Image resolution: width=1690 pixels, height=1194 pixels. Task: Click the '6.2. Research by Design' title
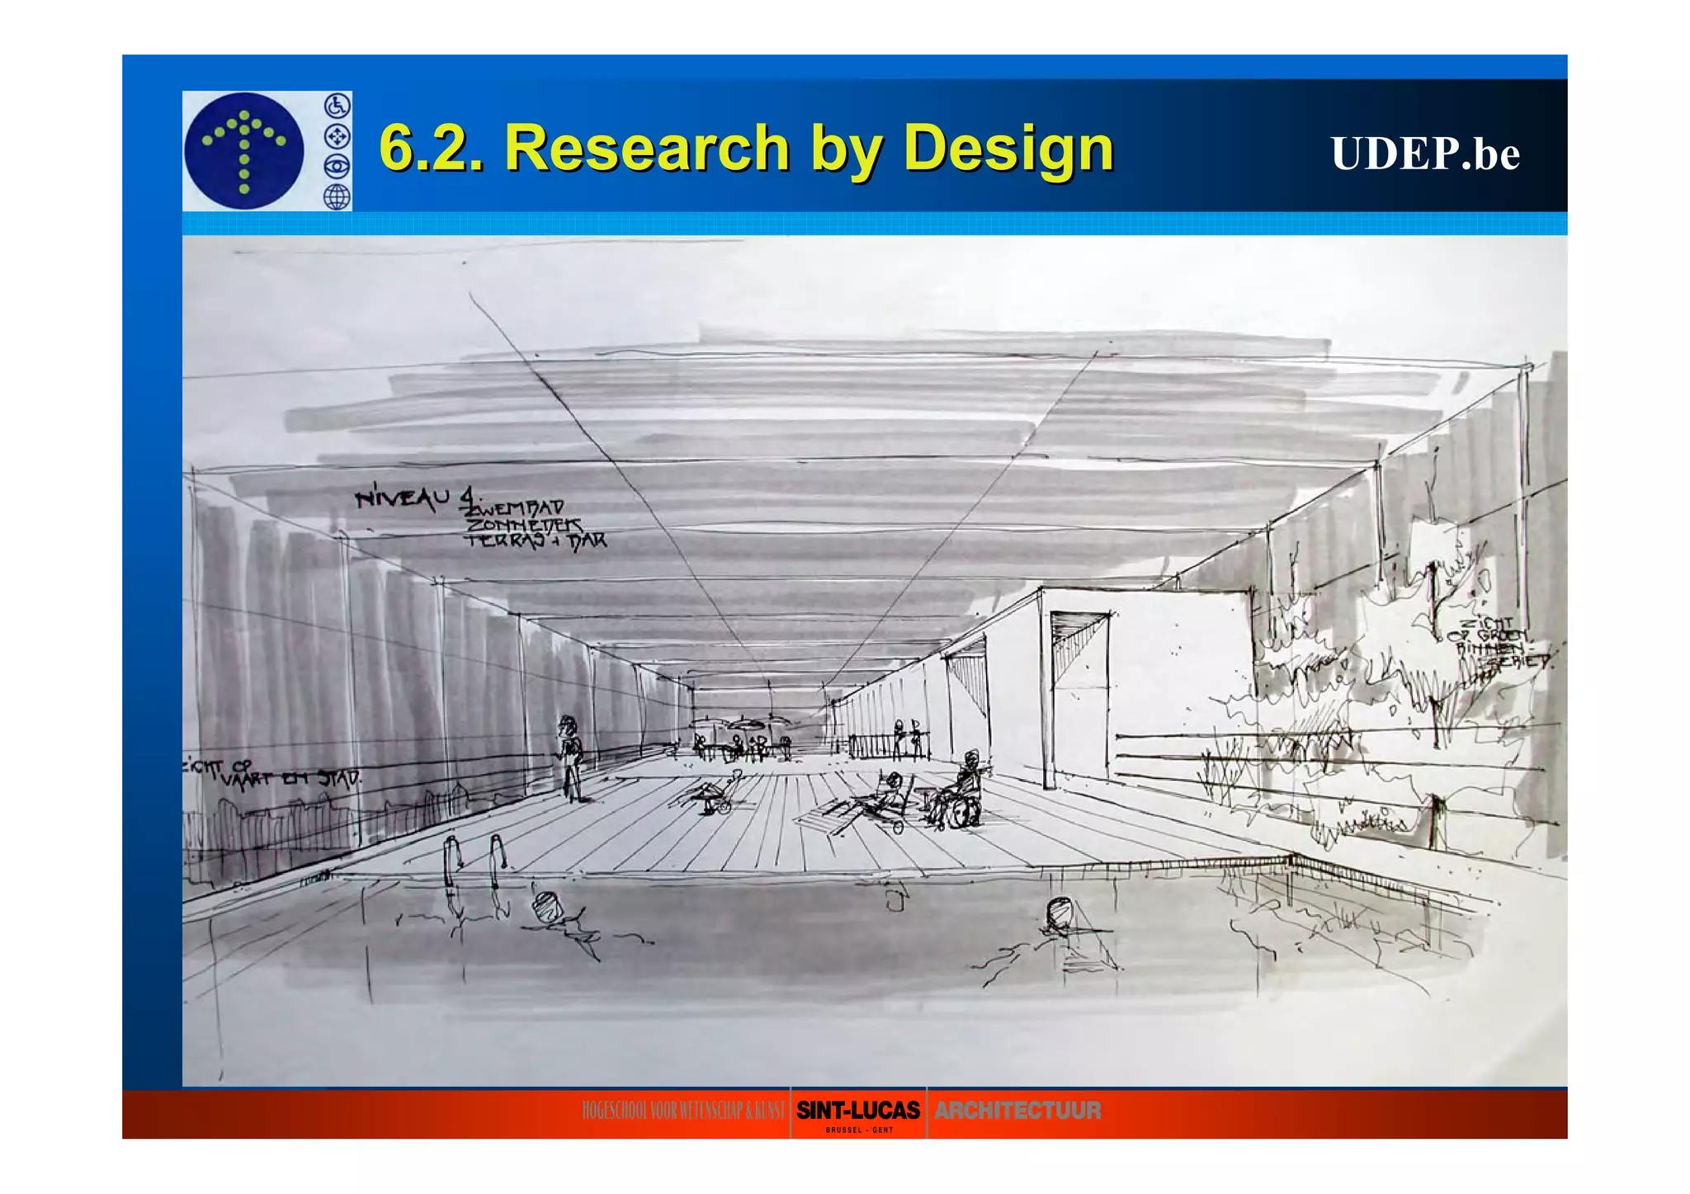[747, 149]
